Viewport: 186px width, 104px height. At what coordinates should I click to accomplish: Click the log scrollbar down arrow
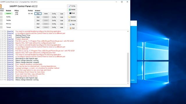point(128,83)
